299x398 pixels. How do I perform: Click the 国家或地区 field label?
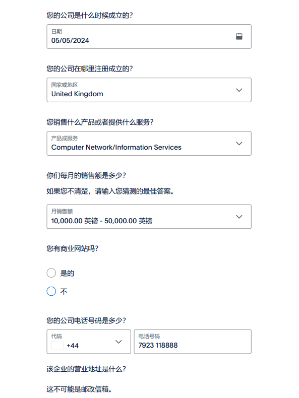[65, 85]
